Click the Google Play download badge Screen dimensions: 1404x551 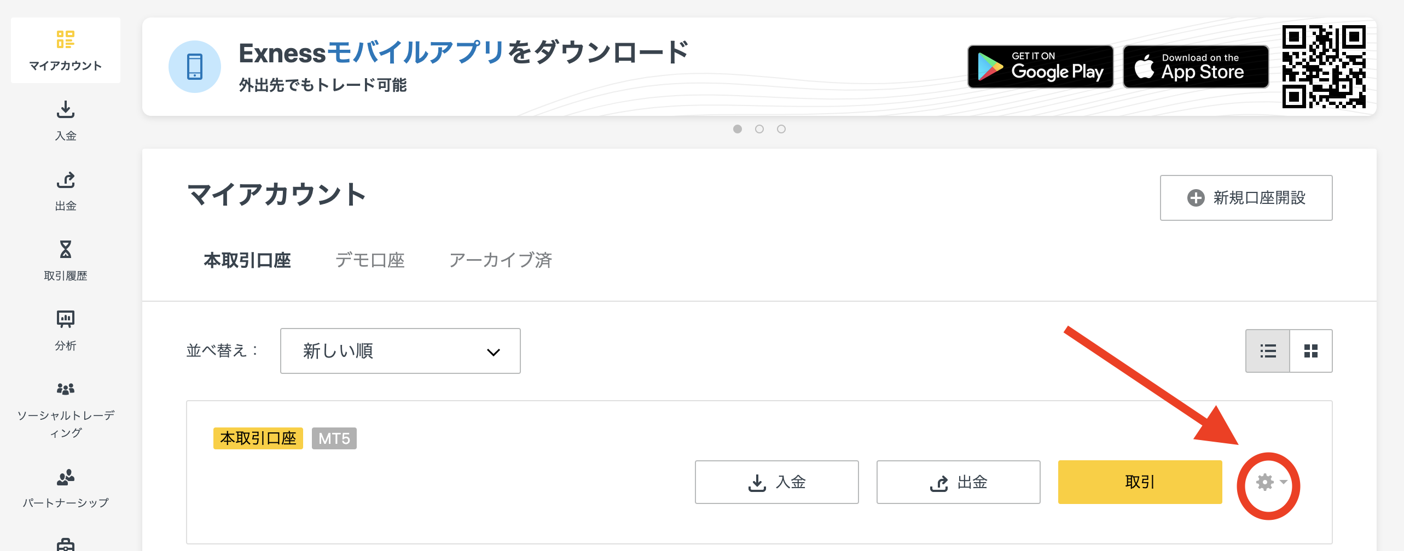[1041, 67]
